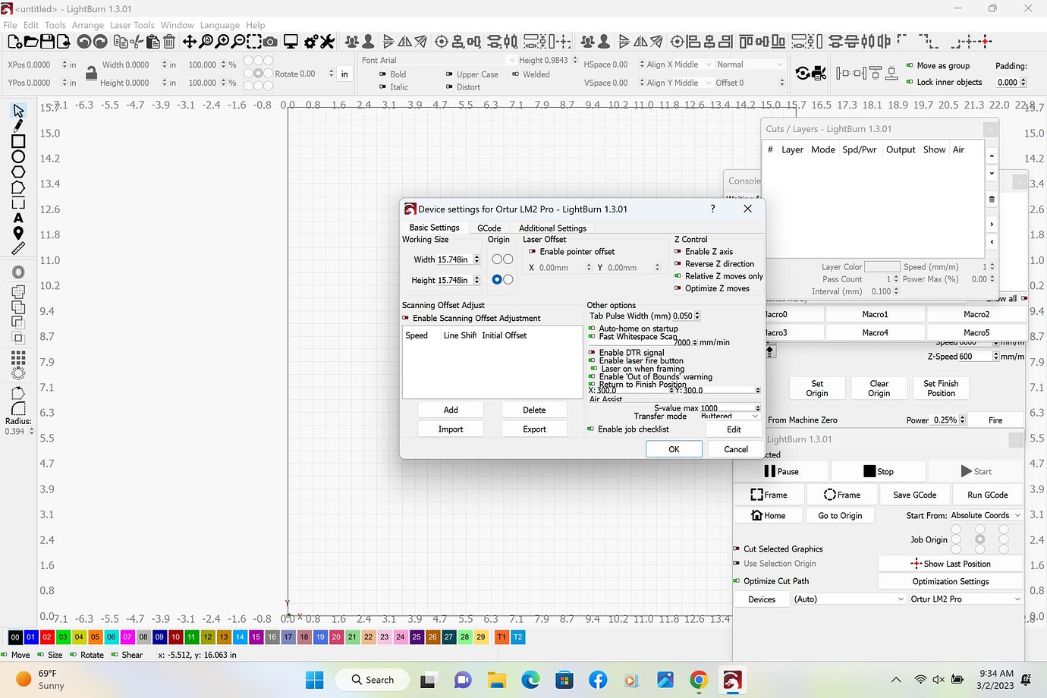Open the Laser Tools menu
This screenshot has width=1047, height=698.
(x=132, y=25)
